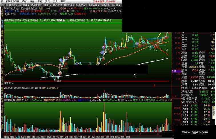Screen dimensions: 216x139
Task: Click the 龙虎榜单 toolbar button
Action: [105, 5]
